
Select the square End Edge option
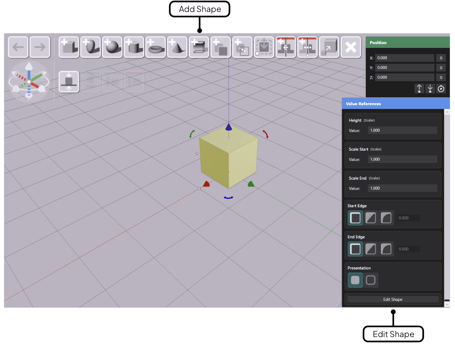point(355,249)
